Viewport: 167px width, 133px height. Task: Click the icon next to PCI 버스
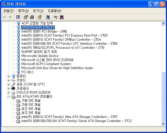18,72
